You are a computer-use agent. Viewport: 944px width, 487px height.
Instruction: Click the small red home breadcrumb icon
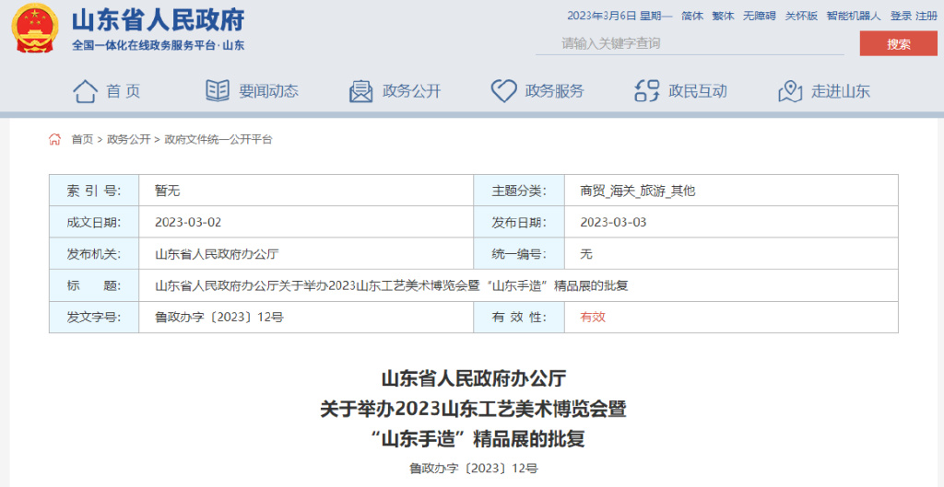(x=55, y=140)
